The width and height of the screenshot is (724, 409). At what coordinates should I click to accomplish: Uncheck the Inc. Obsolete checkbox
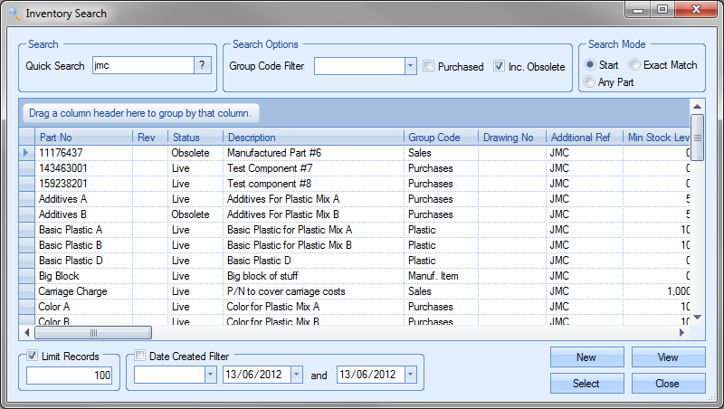tap(500, 66)
